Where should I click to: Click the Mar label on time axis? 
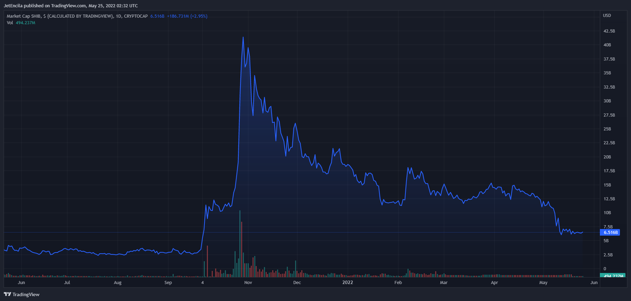pos(443,283)
